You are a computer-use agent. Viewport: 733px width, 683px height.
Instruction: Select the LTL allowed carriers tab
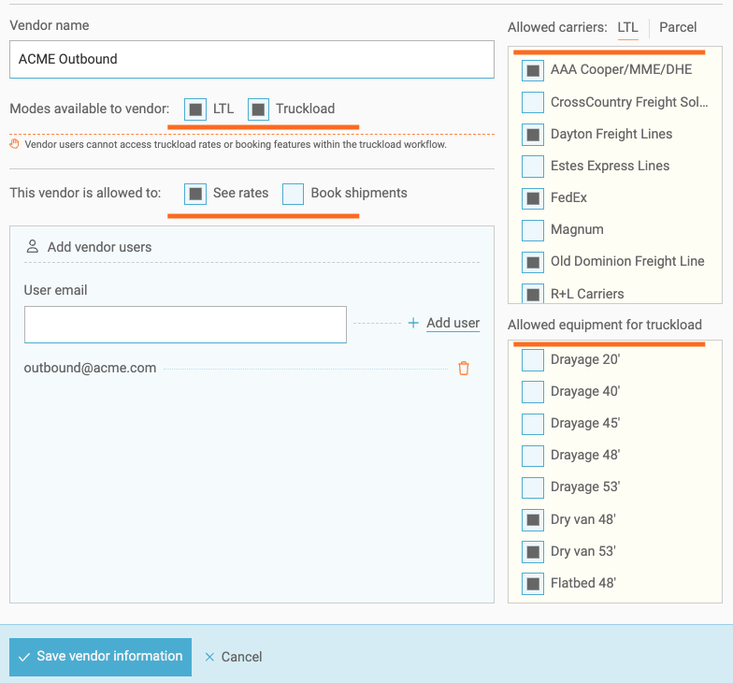tap(627, 27)
